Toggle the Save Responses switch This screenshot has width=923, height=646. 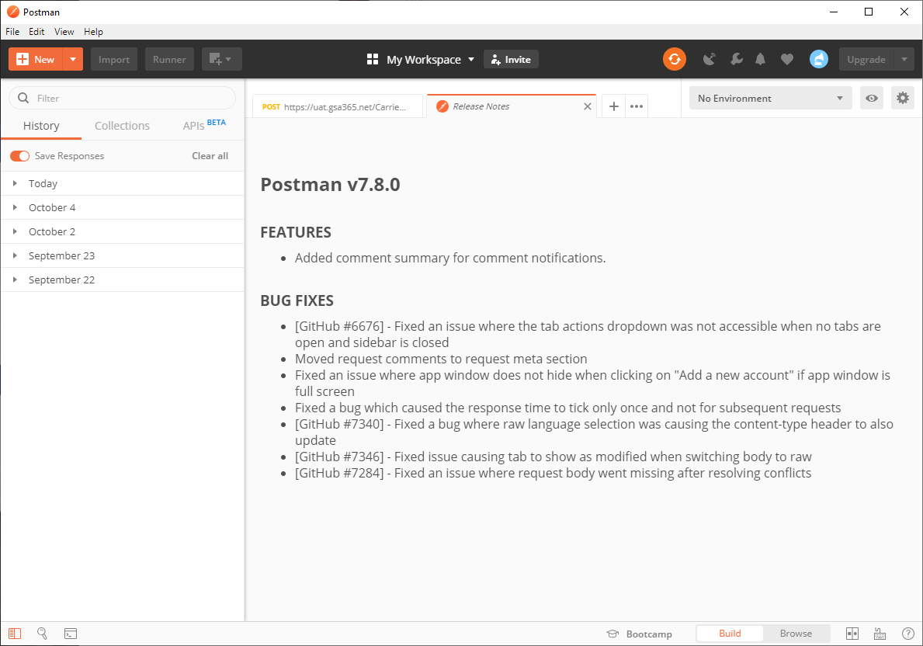click(19, 155)
